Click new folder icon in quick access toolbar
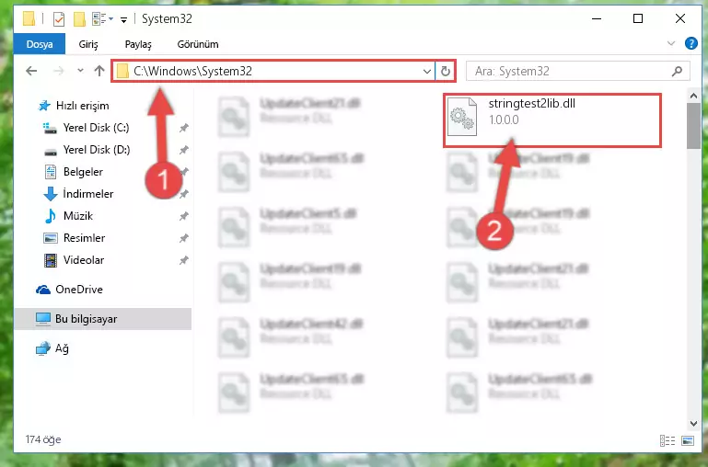This screenshot has height=467, width=708. coord(79,19)
